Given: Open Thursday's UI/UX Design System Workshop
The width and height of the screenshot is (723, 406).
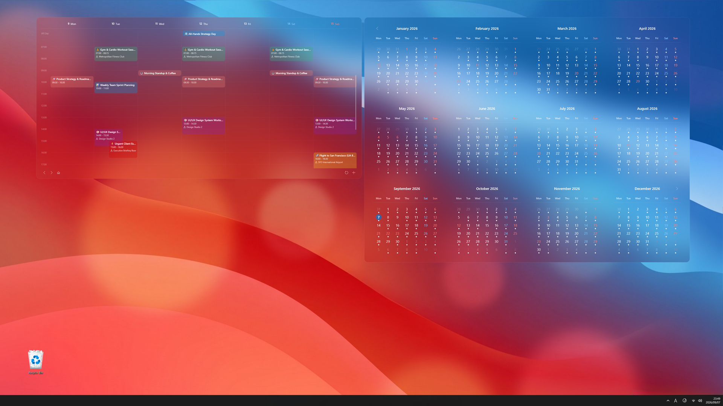Looking at the screenshot, I should pyautogui.click(x=204, y=126).
